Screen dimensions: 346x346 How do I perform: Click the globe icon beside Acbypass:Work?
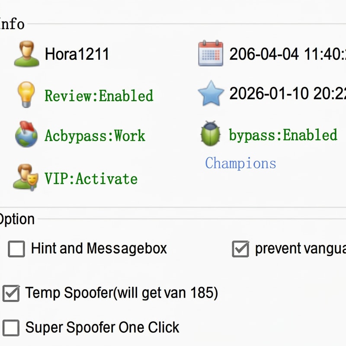26,135
